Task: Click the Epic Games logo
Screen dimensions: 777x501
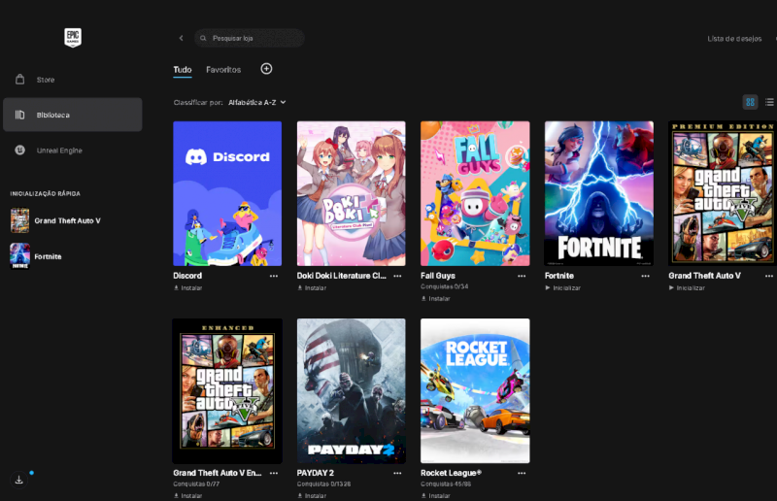Action: [73, 38]
